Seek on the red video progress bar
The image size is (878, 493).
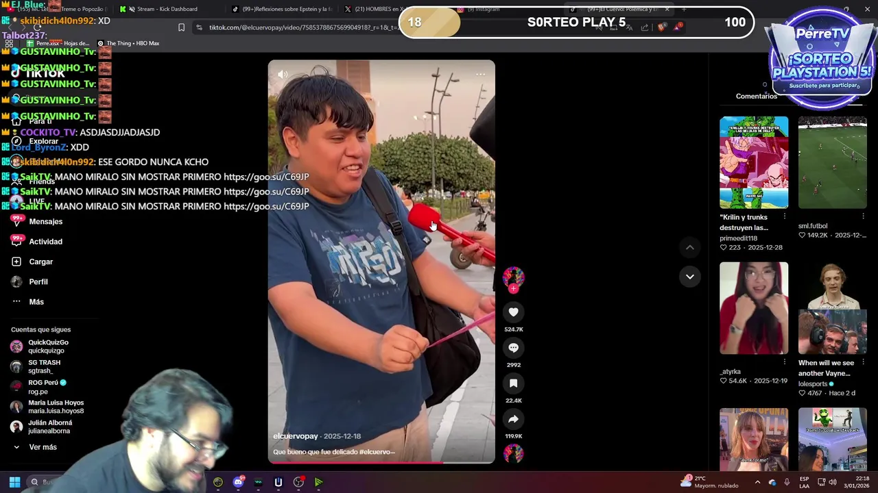point(381,462)
